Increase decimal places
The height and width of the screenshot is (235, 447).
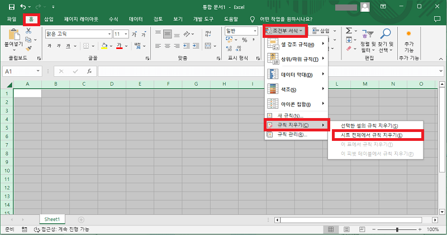click(x=229, y=48)
